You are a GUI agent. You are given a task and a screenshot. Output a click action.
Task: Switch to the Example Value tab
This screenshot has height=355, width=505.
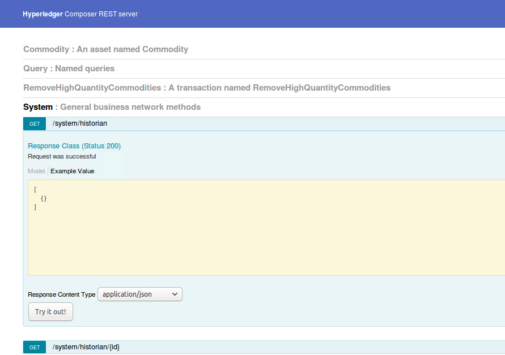[73, 171]
